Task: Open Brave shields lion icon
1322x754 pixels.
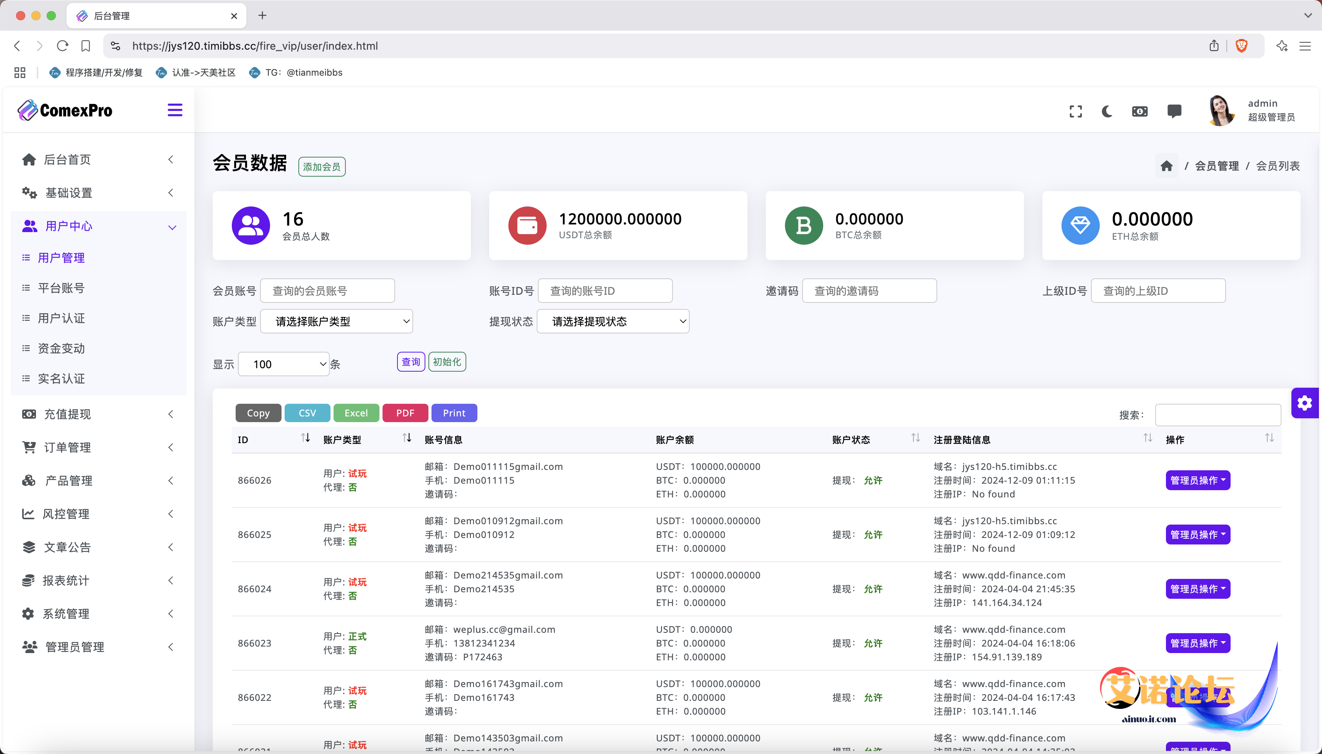Action: click(1241, 46)
